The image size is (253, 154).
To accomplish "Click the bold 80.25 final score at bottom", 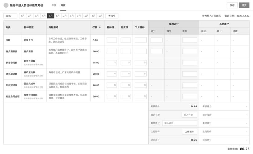I will point(245,149).
